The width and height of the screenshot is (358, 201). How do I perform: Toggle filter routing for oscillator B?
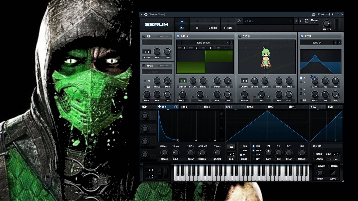tap(301, 82)
